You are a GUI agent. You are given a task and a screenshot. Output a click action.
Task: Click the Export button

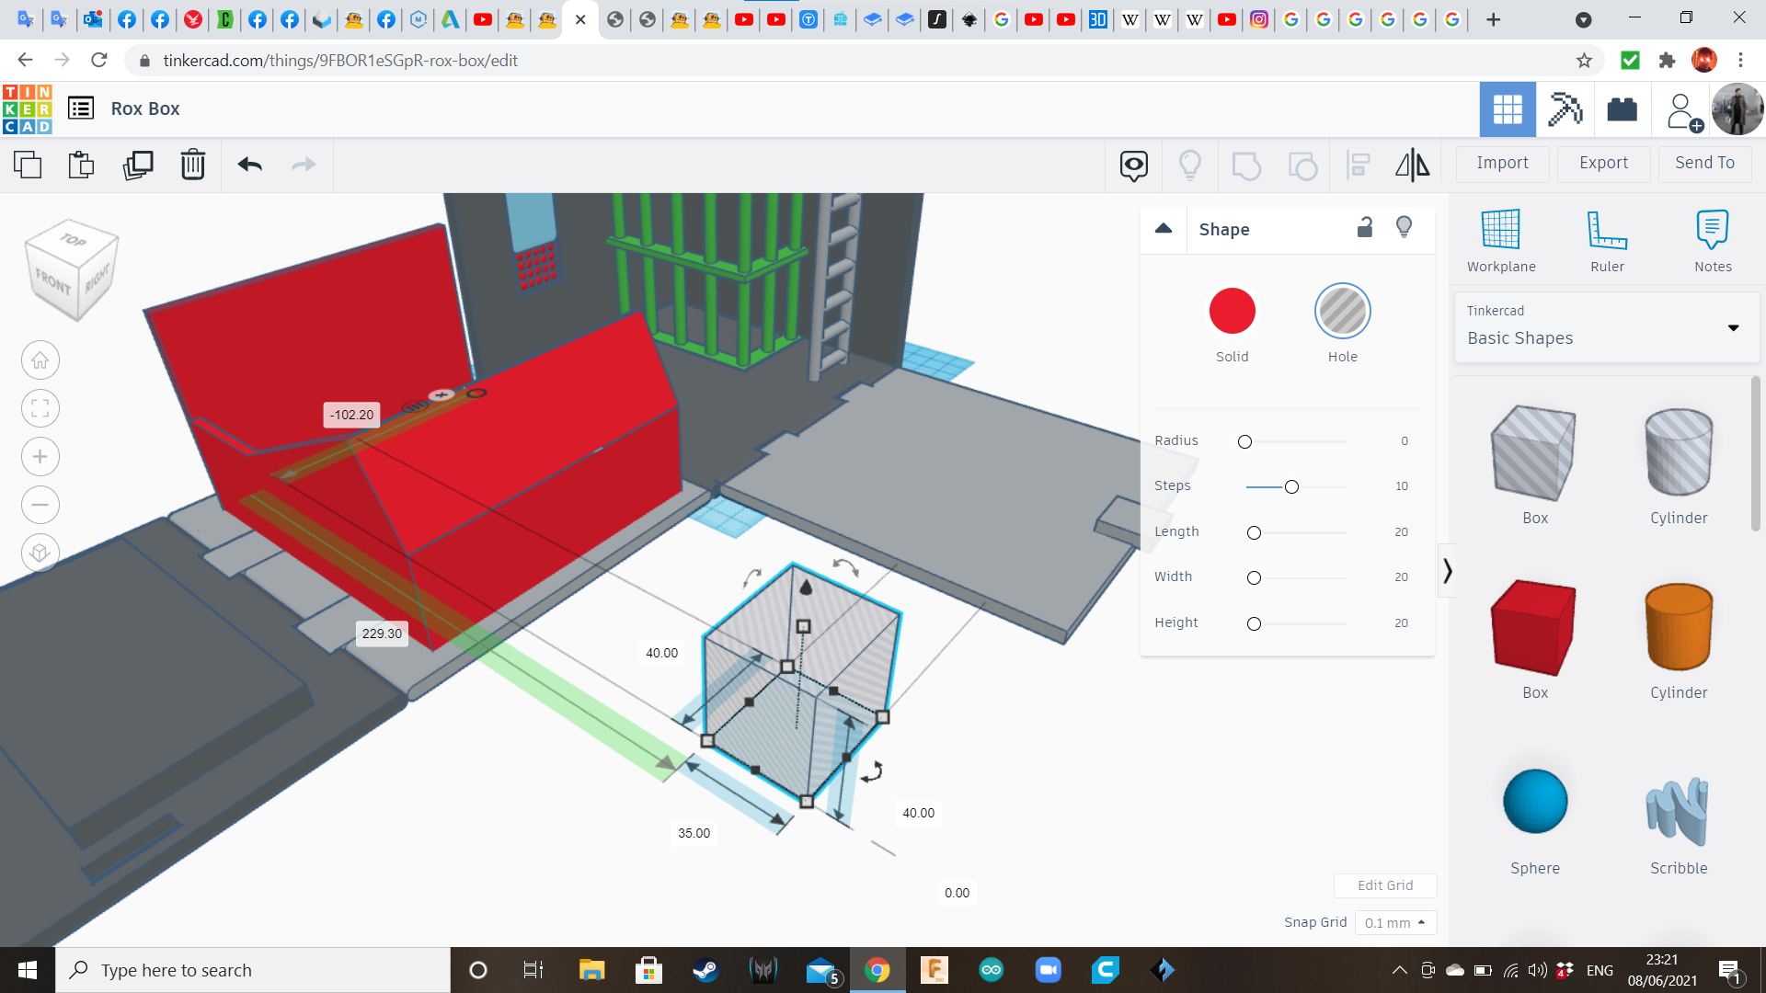tap(1603, 163)
